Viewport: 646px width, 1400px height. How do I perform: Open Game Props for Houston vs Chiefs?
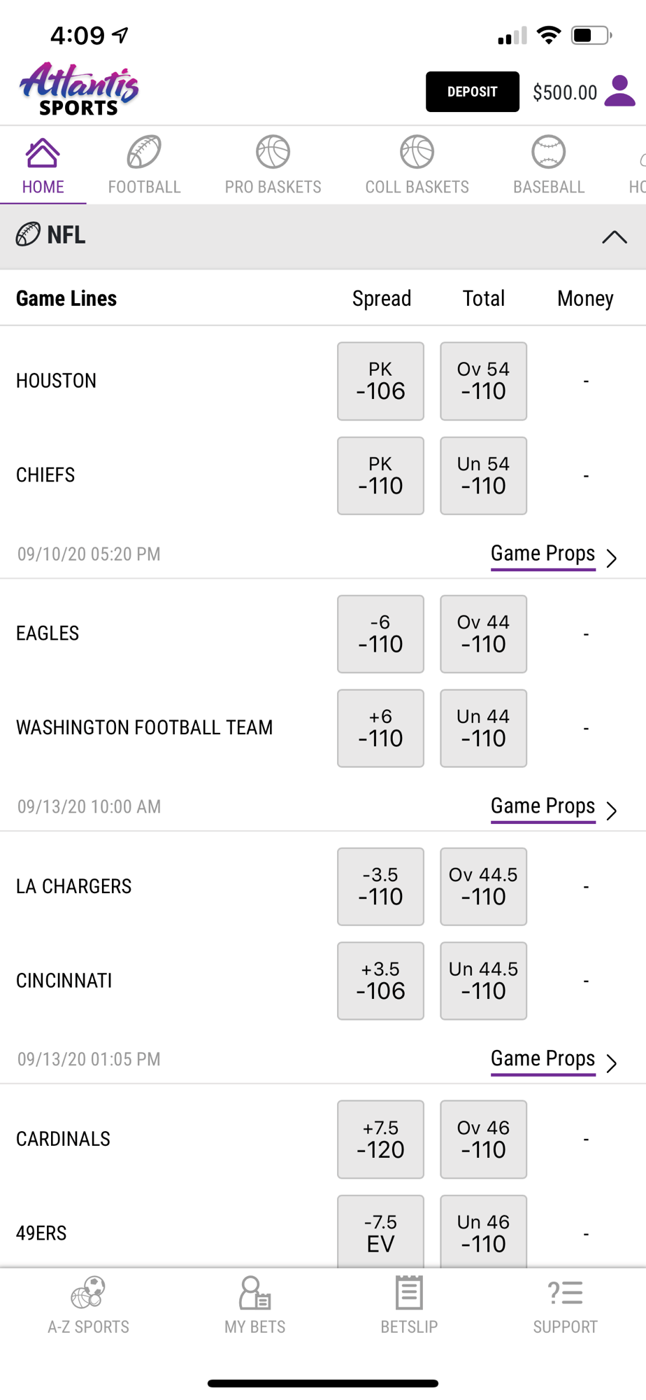tap(554, 554)
